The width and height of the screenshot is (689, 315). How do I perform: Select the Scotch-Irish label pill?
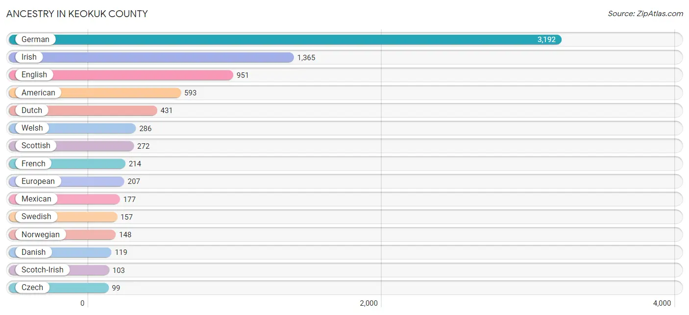click(x=43, y=270)
